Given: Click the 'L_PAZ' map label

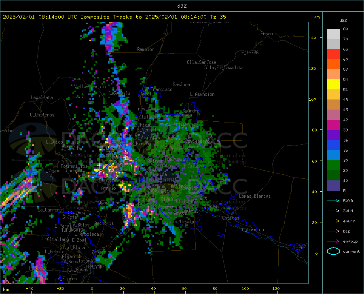Looking at the screenshot, I should pyautogui.click(x=300, y=247).
